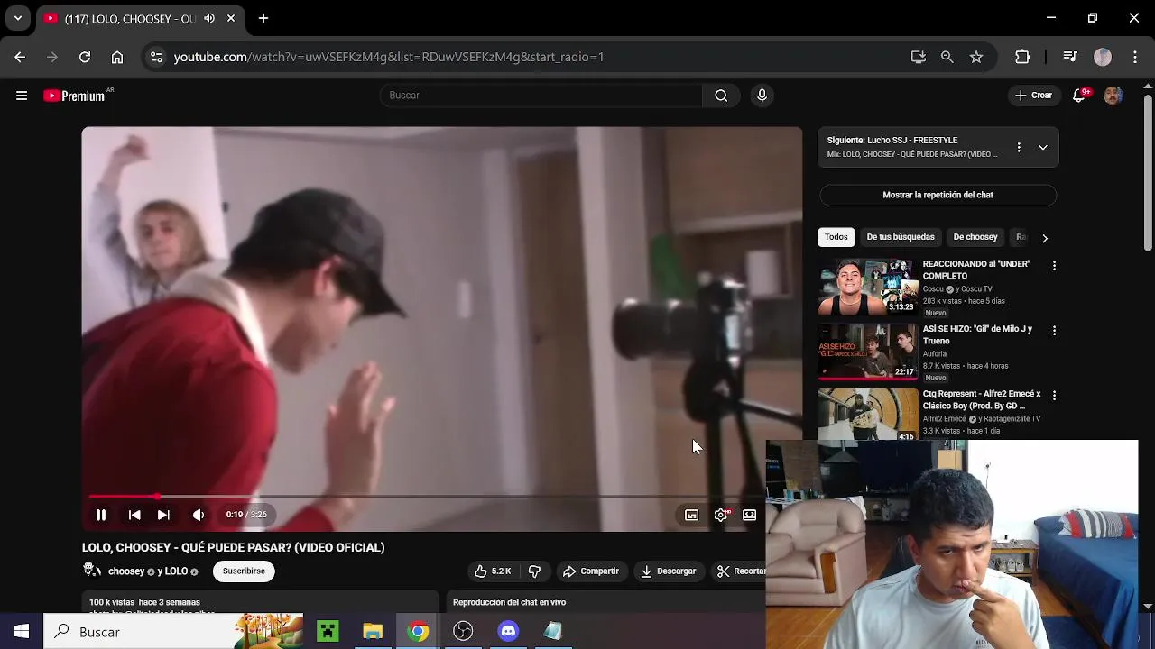Screen dimensions: 1155x649
Task: Mute the tab via speaker icon
Action: tap(209, 18)
